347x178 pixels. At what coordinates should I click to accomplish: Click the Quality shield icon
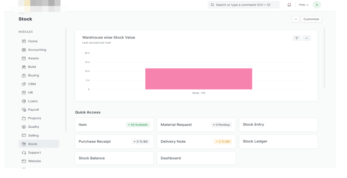point(24,127)
